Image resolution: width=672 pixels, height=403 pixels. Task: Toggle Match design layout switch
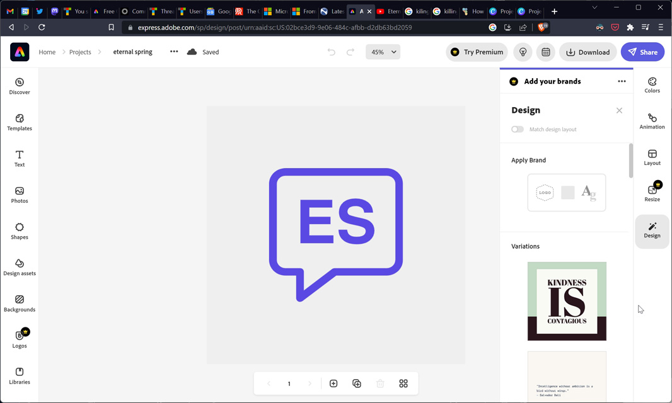(518, 129)
